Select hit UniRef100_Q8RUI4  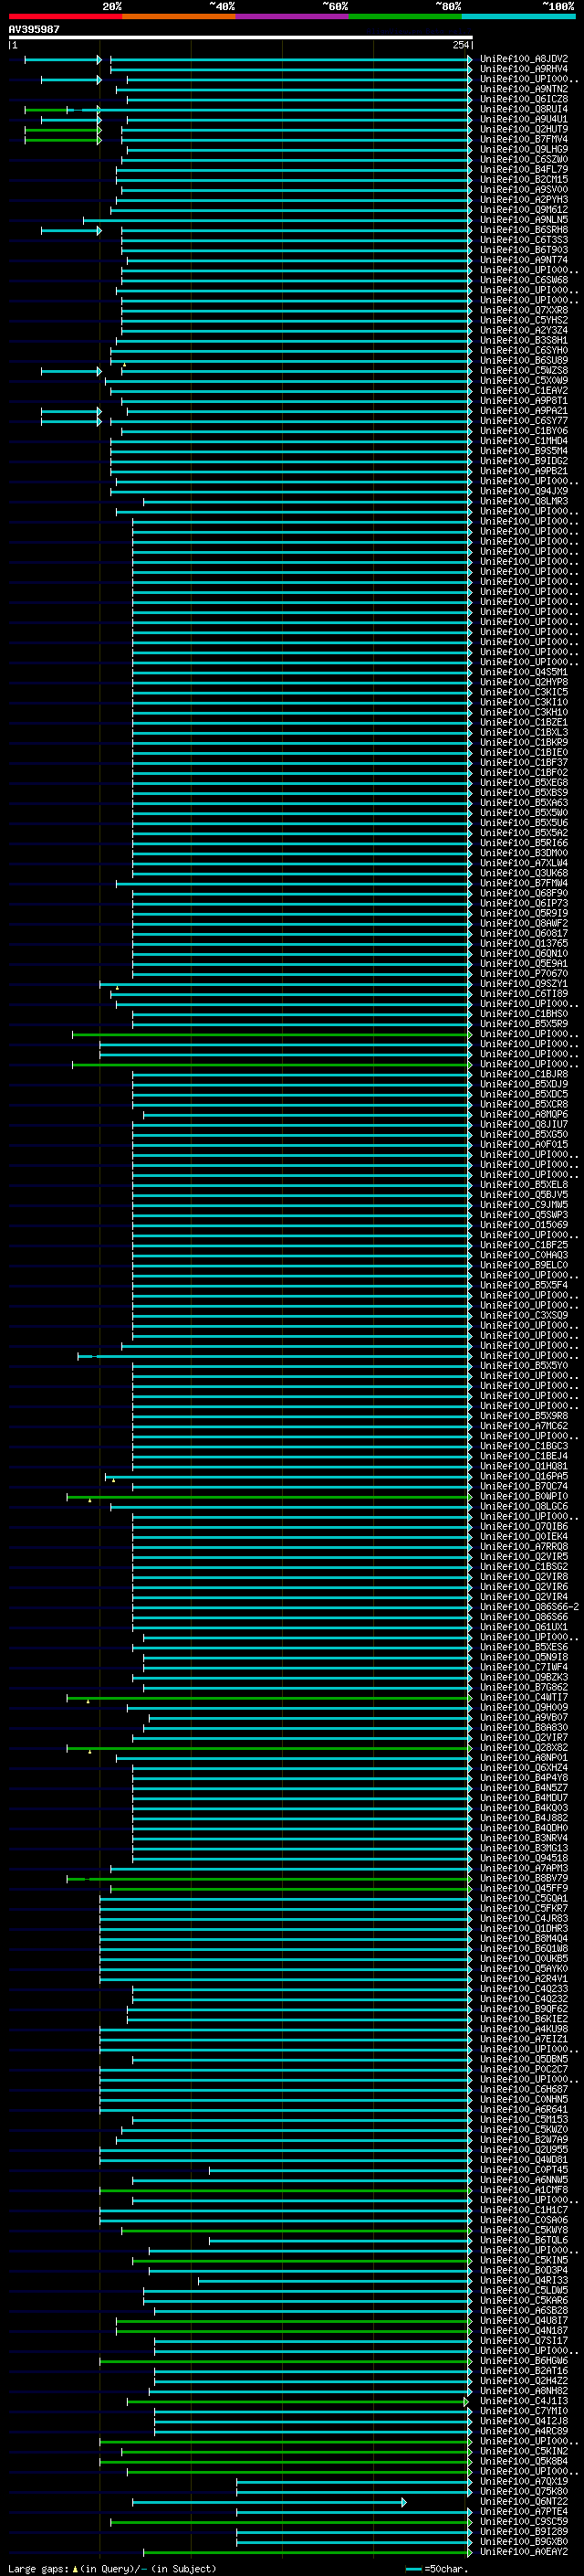point(523,109)
